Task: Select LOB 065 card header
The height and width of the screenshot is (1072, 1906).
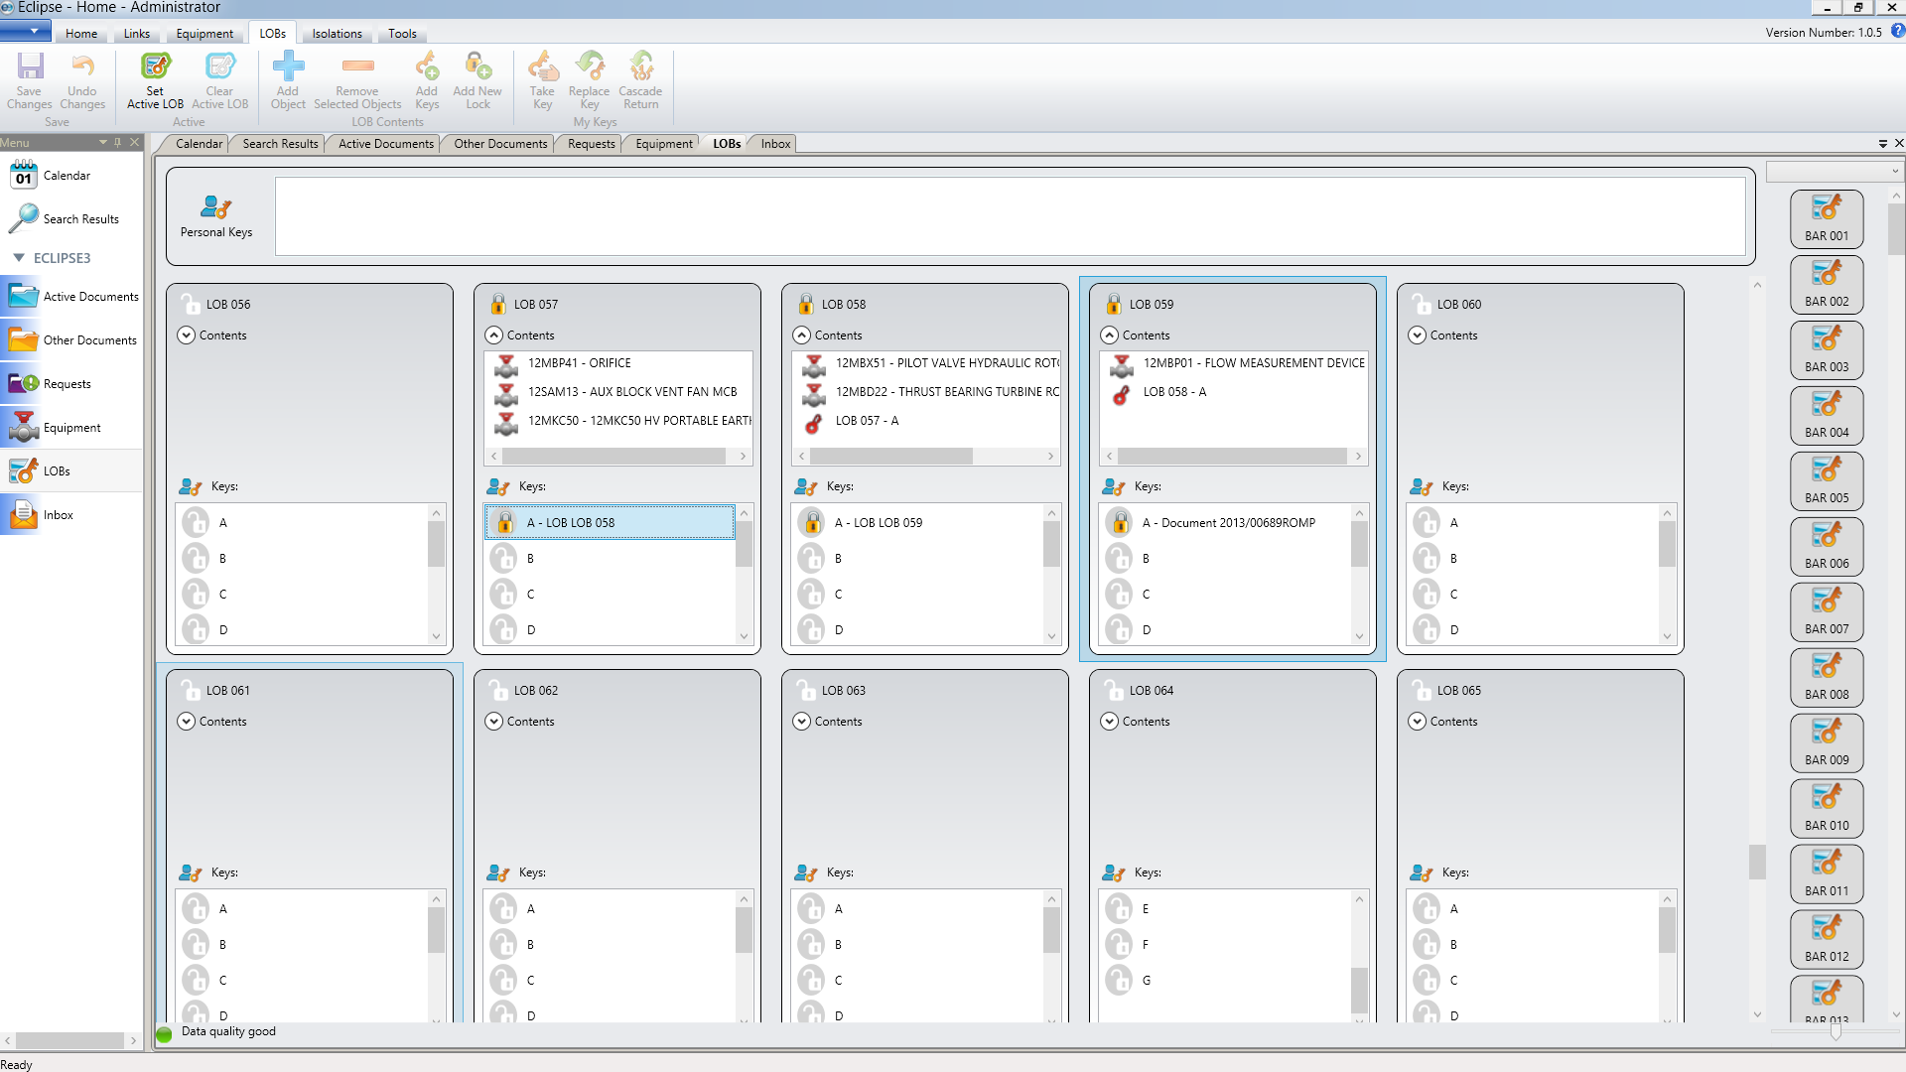Action: tap(1541, 691)
